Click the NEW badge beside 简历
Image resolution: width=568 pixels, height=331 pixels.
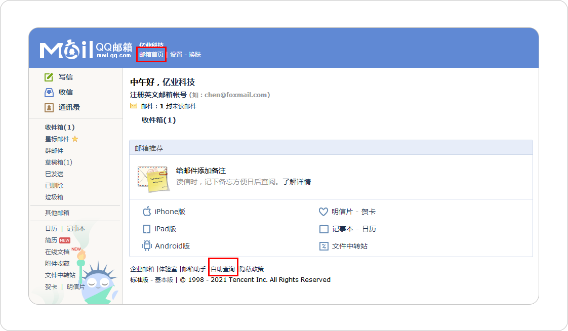[65, 240]
